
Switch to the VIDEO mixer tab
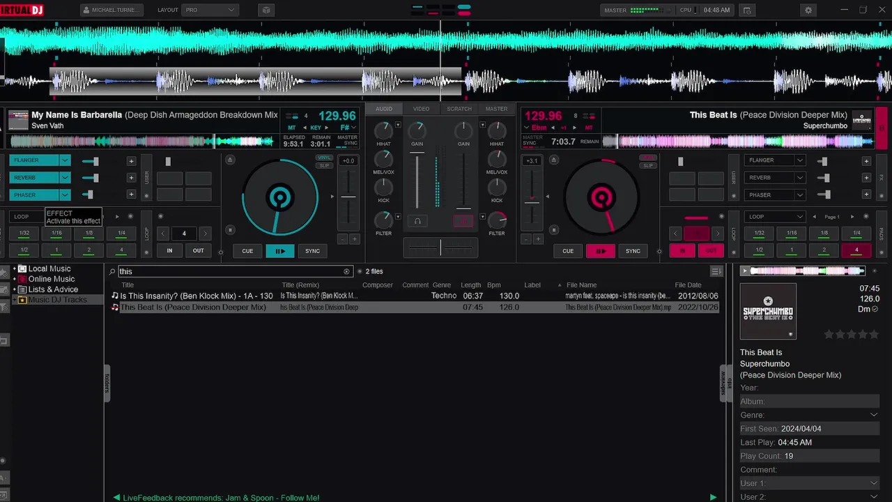pos(421,109)
